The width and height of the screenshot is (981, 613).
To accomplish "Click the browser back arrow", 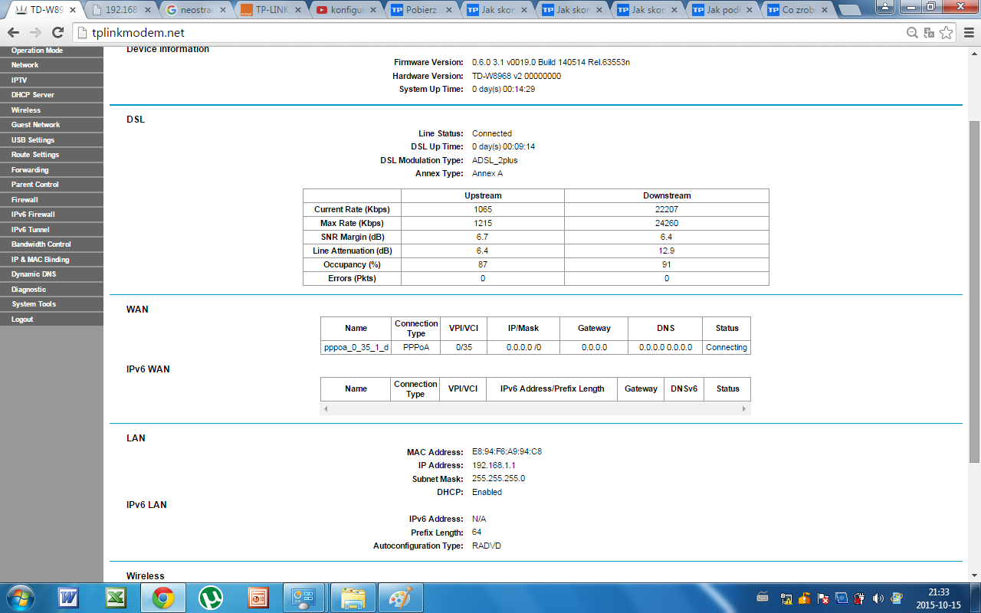I will coord(13,33).
